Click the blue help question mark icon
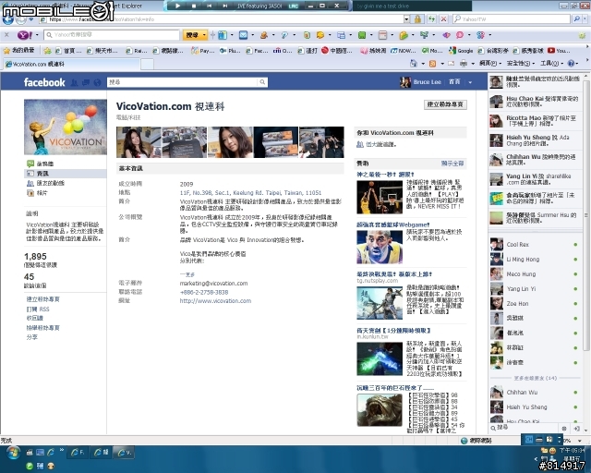 tap(571, 64)
